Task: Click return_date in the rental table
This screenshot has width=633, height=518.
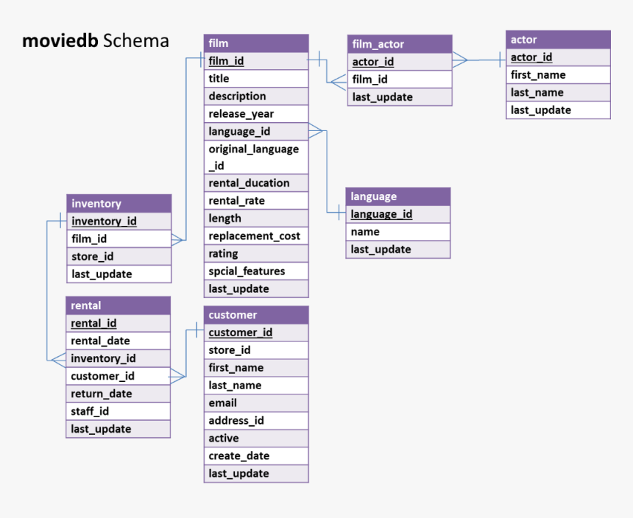Action: pyautogui.click(x=119, y=394)
